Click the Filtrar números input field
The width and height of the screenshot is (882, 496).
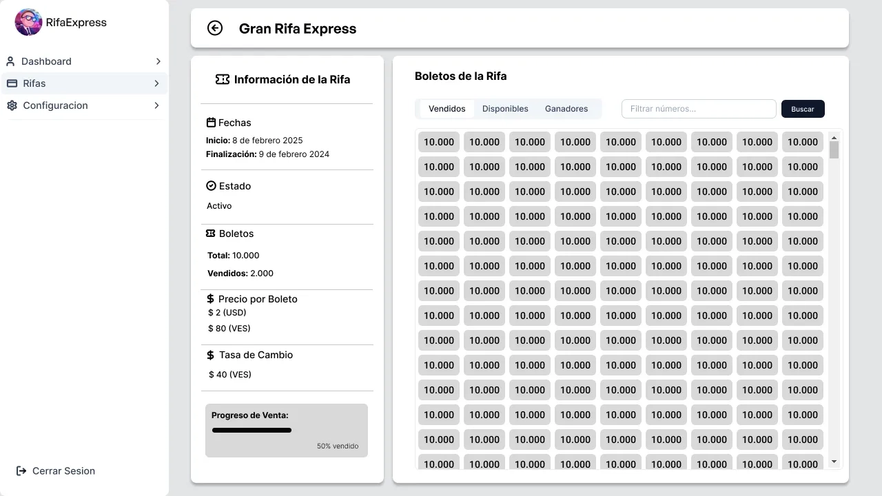point(699,108)
